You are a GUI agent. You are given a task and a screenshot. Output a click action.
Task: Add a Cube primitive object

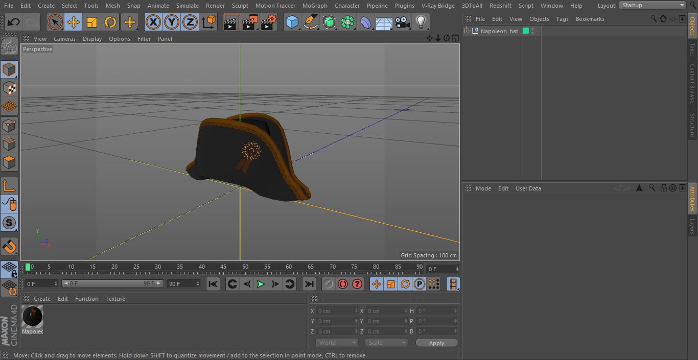292,22
